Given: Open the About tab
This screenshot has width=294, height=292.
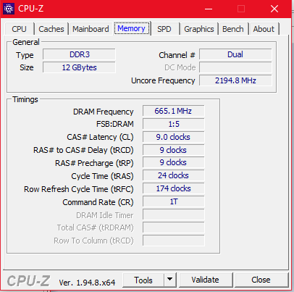Looking at the screenshot, I should click(x=264, y=29).
